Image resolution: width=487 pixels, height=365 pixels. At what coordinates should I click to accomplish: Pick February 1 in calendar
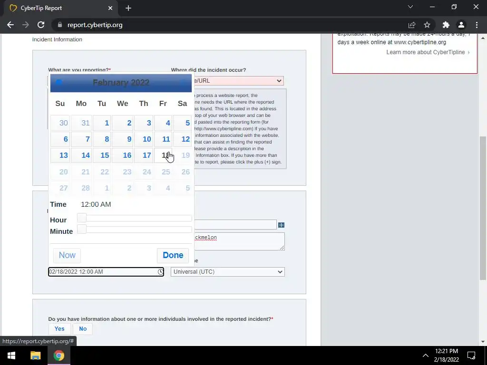pyautogui.click(x=102, y=123)
